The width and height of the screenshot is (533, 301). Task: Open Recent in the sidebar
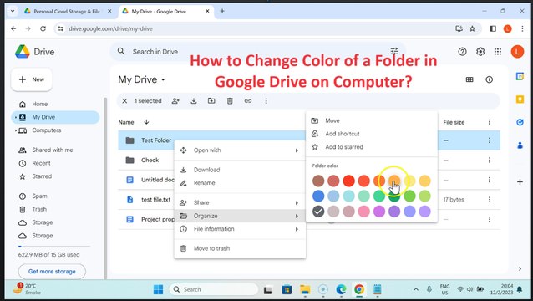tap(55, 163)
